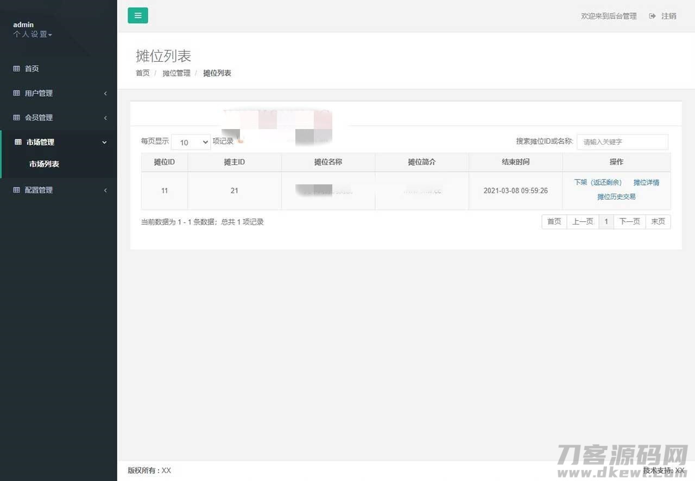
Task: Click the green hamburger menu toggle button
Action: [138, 15]
